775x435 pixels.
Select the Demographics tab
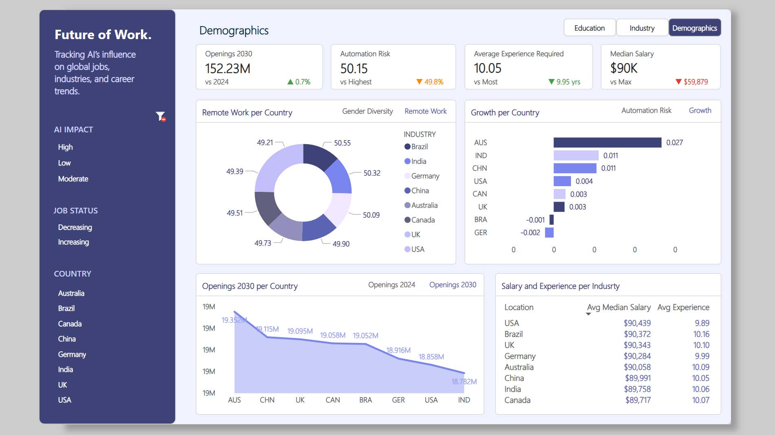[694, 28]
